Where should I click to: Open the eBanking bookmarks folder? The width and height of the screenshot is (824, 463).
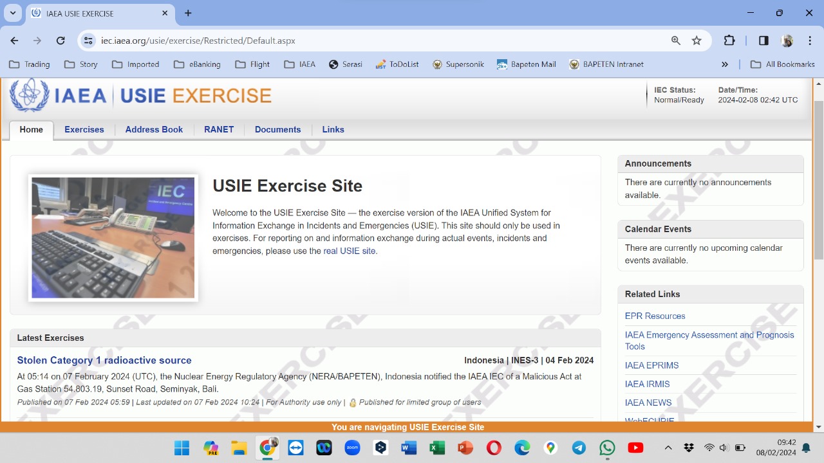click(x=197, y=64)
